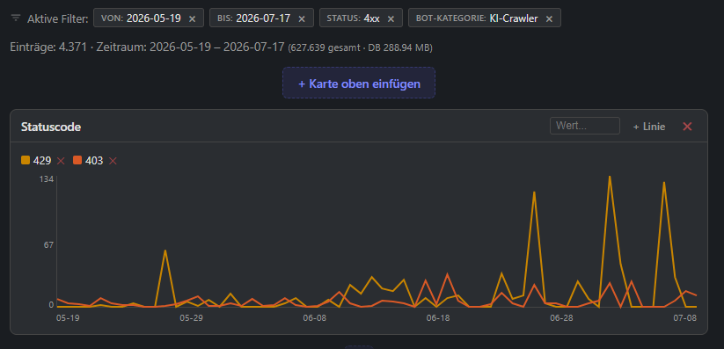Image resolution: width=724 pixels, height=349 pixels.
Task: Remove the BOT-KATEGORIE KI-Crawler filter
Action: 550,19
